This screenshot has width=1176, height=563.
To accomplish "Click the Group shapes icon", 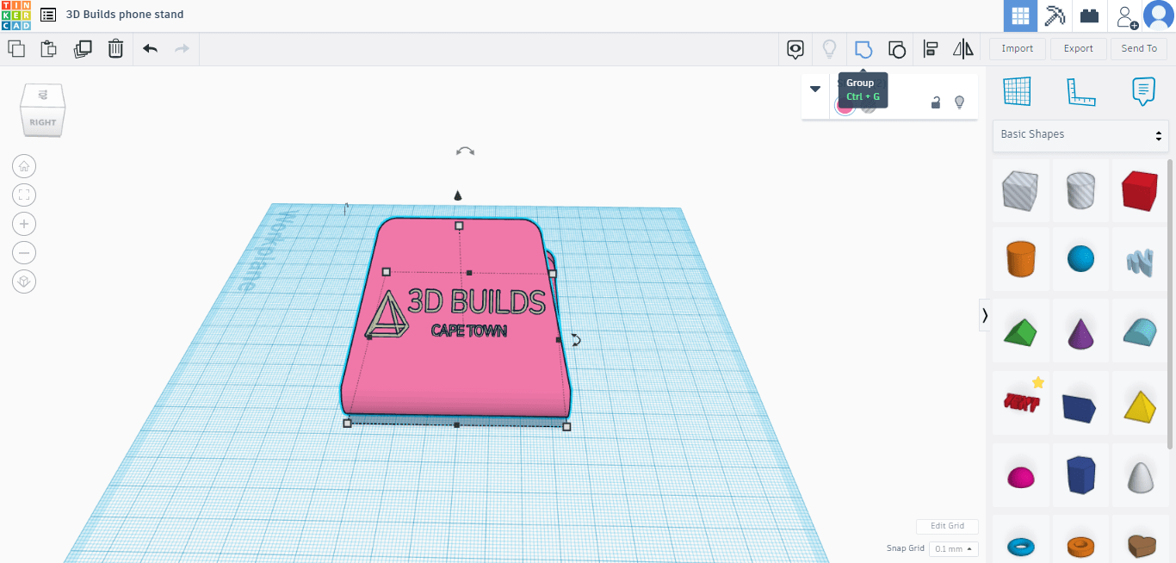I will coord(863,49).
